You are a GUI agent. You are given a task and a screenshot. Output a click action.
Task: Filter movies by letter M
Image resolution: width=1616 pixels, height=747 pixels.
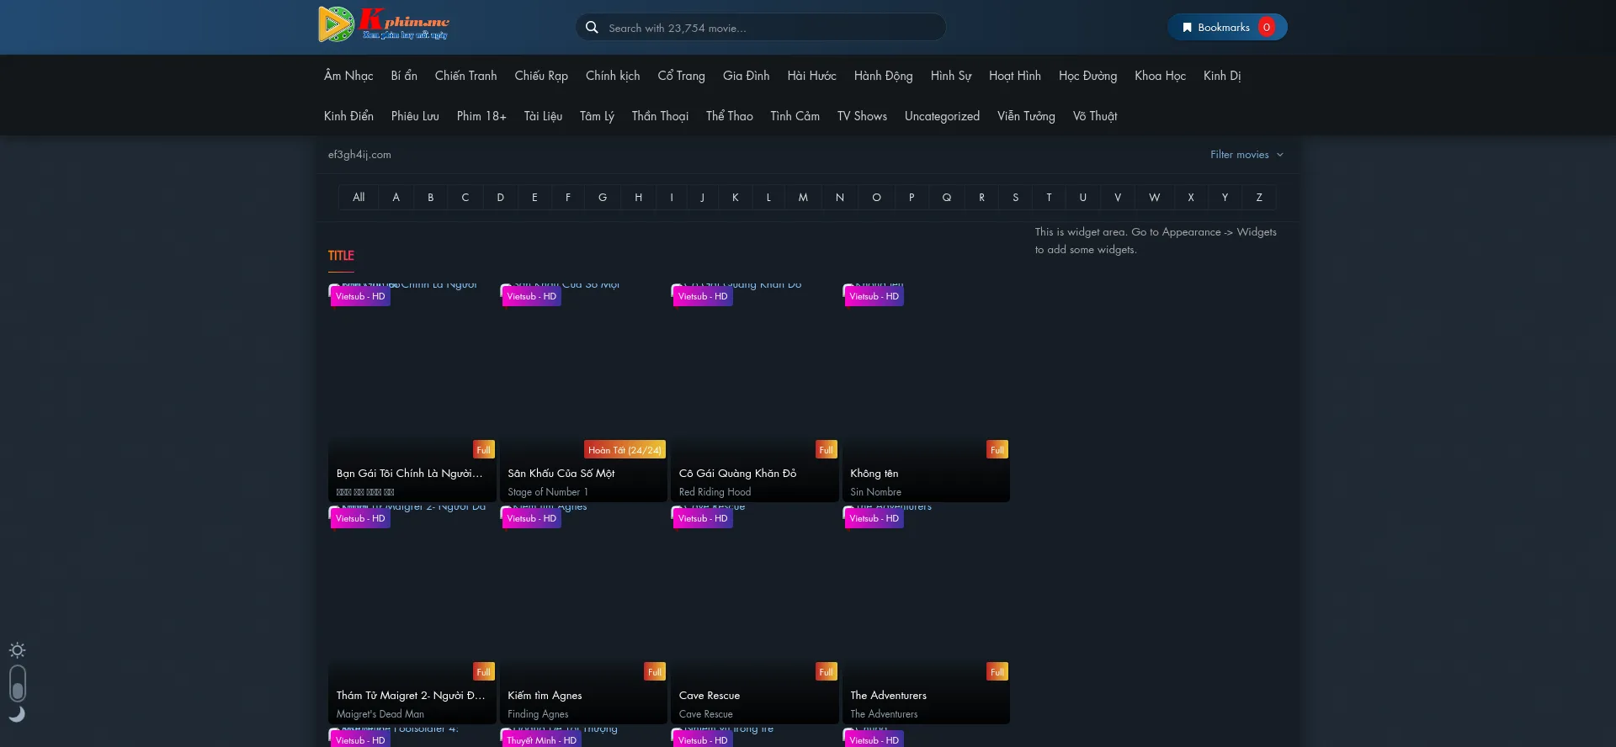pos(803,198)
